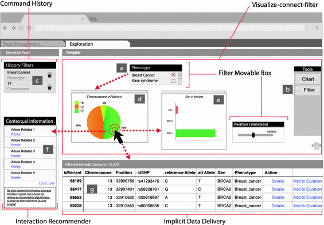Click legend swatch for chromosome 16
This screenshot has height=225, width=324.
(76, 103)
